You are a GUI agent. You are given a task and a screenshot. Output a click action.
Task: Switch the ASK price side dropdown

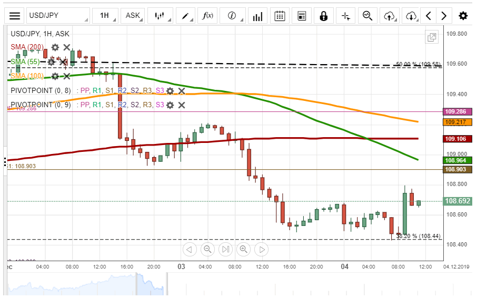(133, 16)
